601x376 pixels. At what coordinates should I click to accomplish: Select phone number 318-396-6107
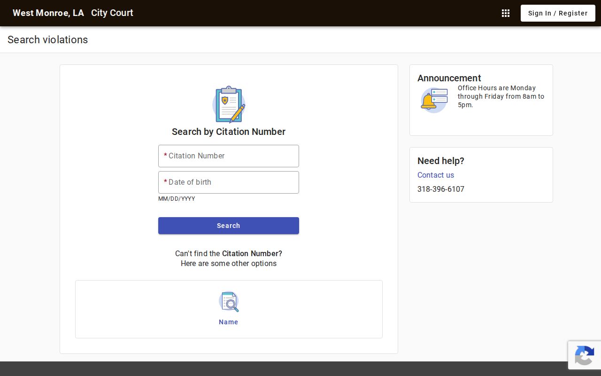click(441, 189)
